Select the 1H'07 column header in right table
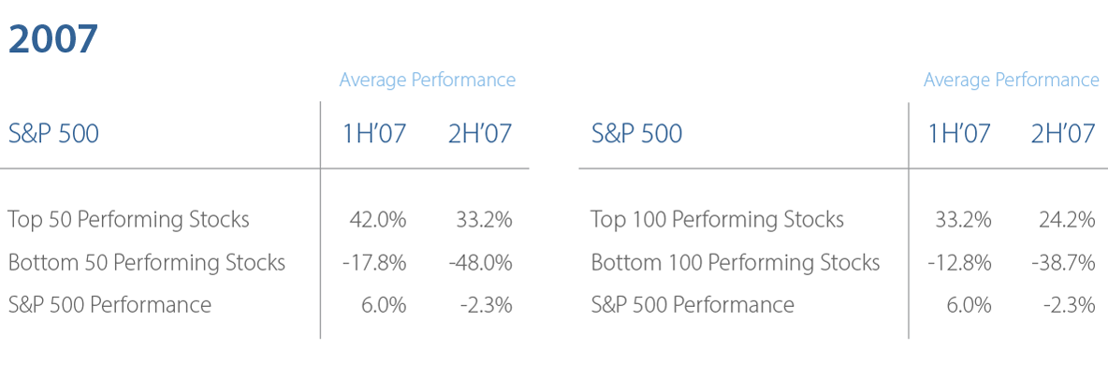This screenshot has width=1108, height=365. [x=959, y=134]
